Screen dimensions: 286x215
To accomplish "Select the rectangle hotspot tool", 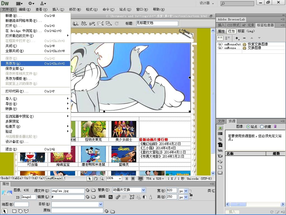I will coord(14,211).
